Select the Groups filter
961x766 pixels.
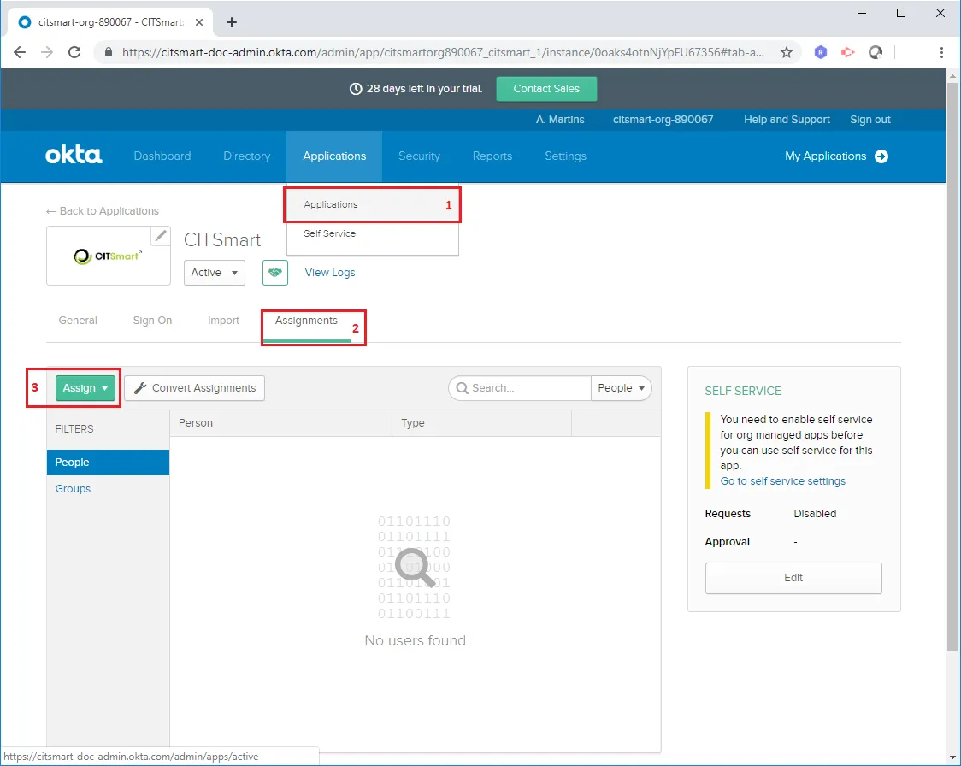[x=73, y=489]
